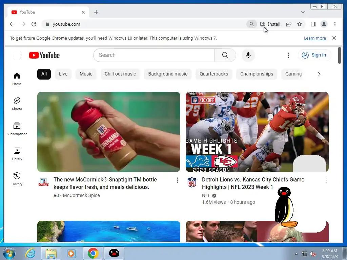The height and width of the screenshot is (260, 347).
Task: Open History in sidebar
Action: click(17, 179)
